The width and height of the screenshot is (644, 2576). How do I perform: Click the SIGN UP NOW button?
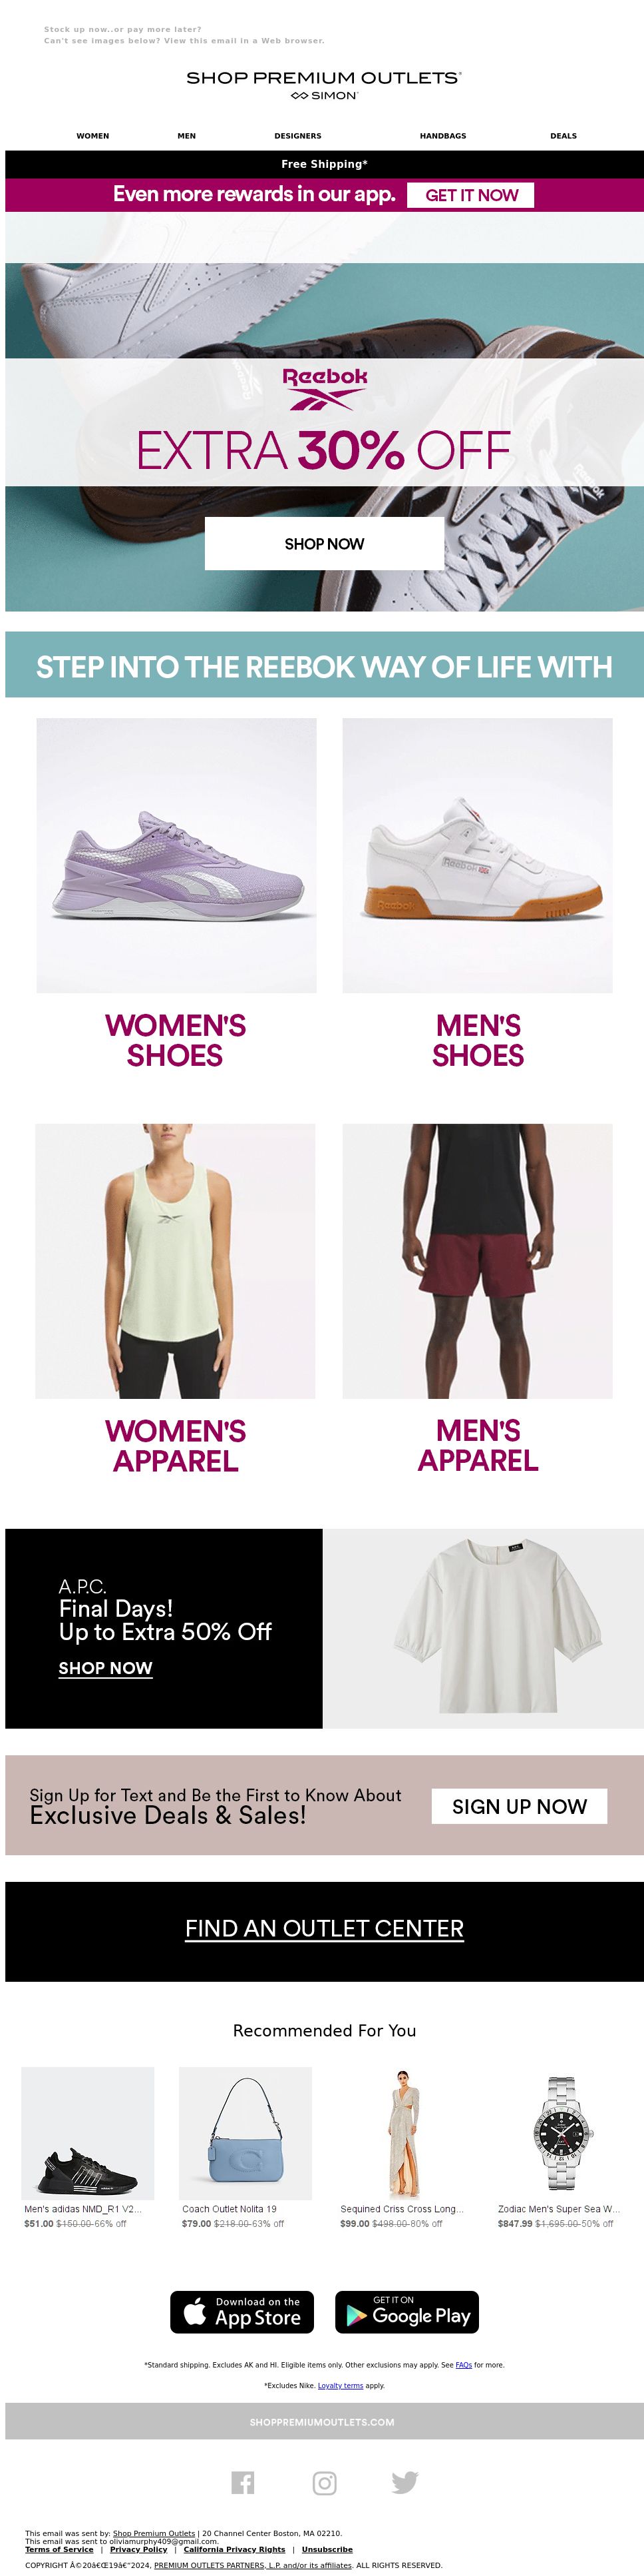click(x=519, y=1805)
